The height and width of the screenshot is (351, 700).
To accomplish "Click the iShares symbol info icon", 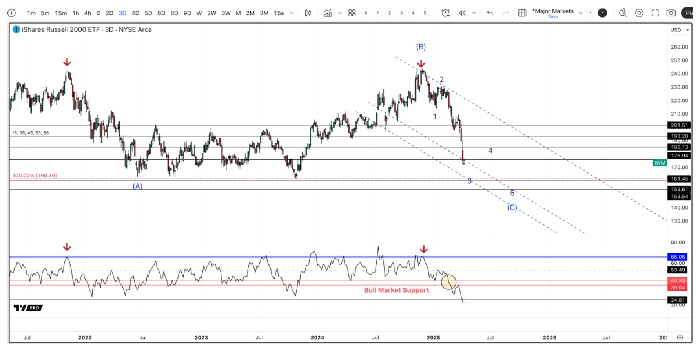I will [x=16, y=29].
